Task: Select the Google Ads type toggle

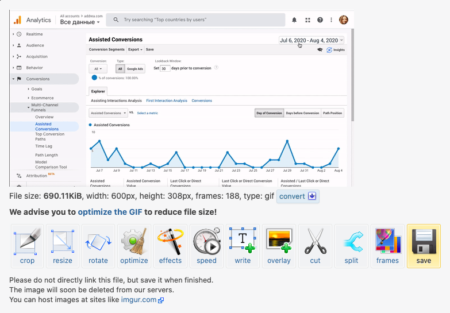Action: pos(135,69)
